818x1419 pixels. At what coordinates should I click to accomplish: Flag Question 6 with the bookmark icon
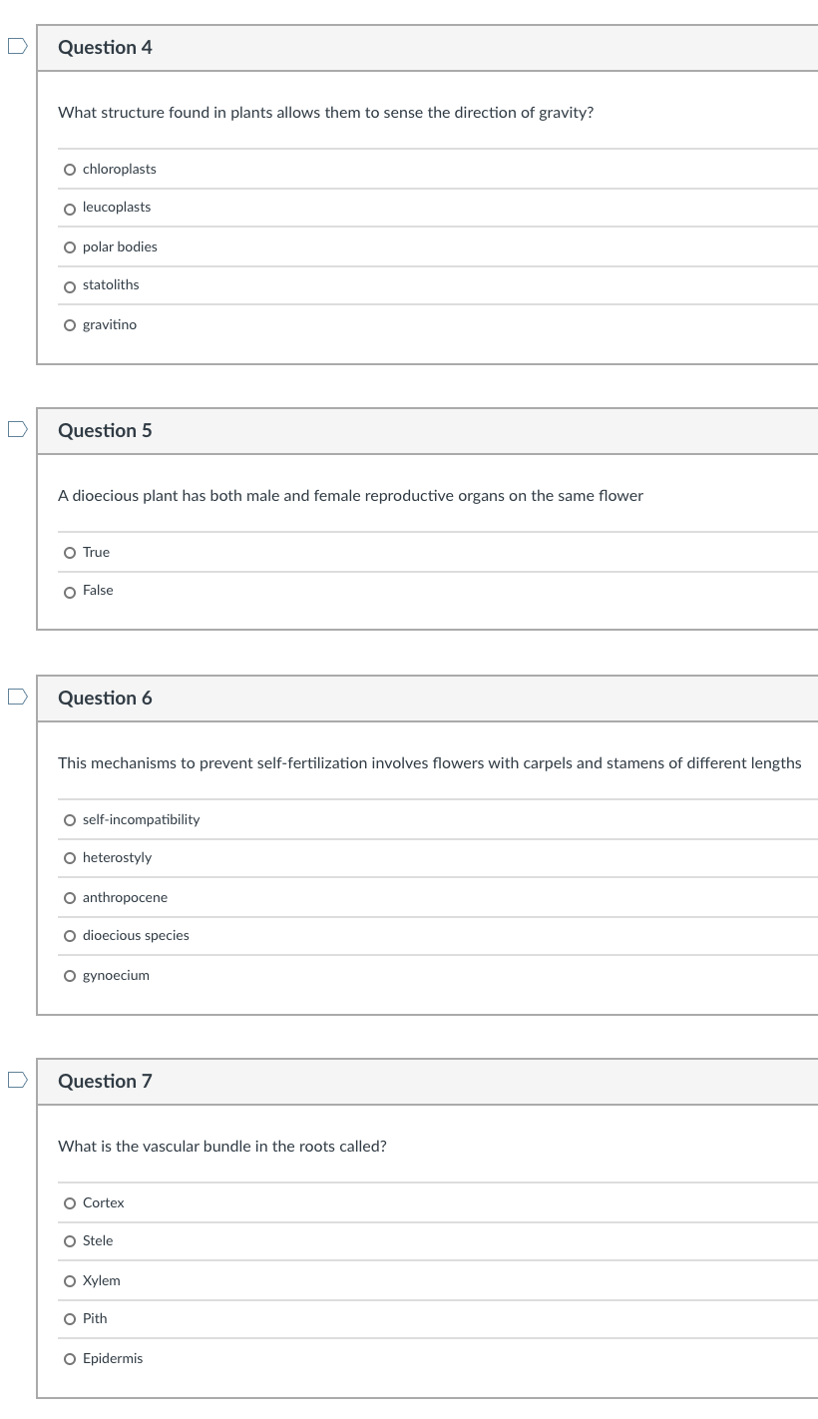tap(16, 698)
